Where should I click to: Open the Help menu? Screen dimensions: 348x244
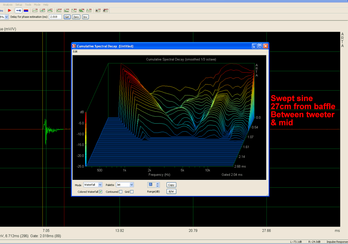point(46,5)
